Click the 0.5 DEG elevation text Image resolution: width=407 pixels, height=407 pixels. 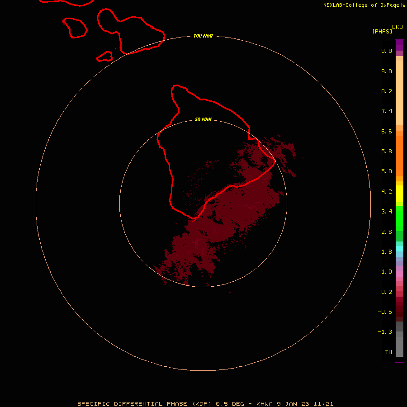(230, 404)
